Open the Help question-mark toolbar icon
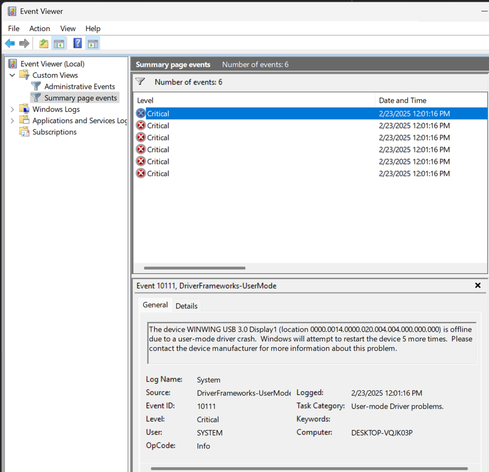Image resolution: width=489 pixels, height=472 pixels. [x=77, y=43]
